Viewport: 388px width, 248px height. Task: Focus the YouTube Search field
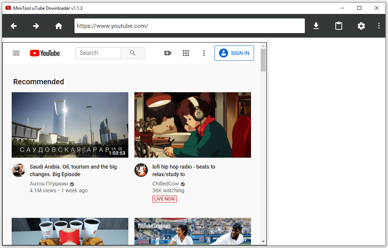click(x=98, y=53)
